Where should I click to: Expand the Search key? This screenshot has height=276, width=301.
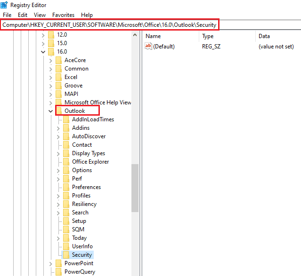point(58,213)
